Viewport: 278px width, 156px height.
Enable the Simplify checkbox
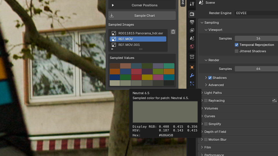[206, 124]
